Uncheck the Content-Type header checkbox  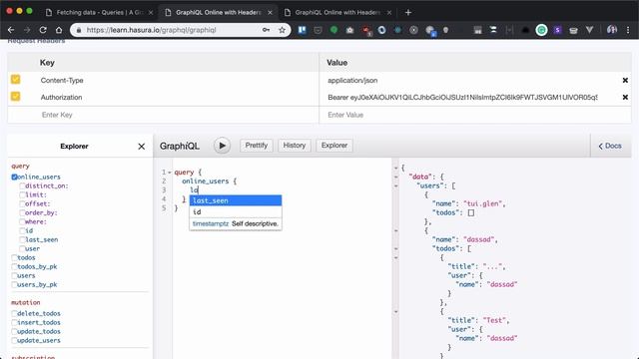click(16, 80)
